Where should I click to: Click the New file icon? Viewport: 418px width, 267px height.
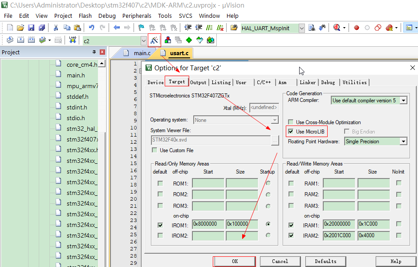click(10, 28)
